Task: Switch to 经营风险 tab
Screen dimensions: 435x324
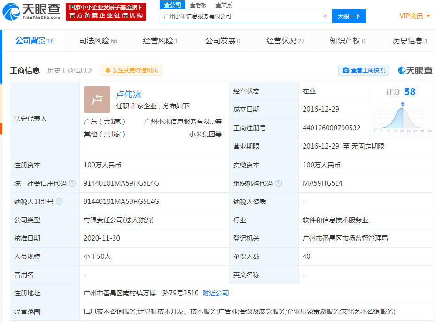Action: (x=160, y=41)
